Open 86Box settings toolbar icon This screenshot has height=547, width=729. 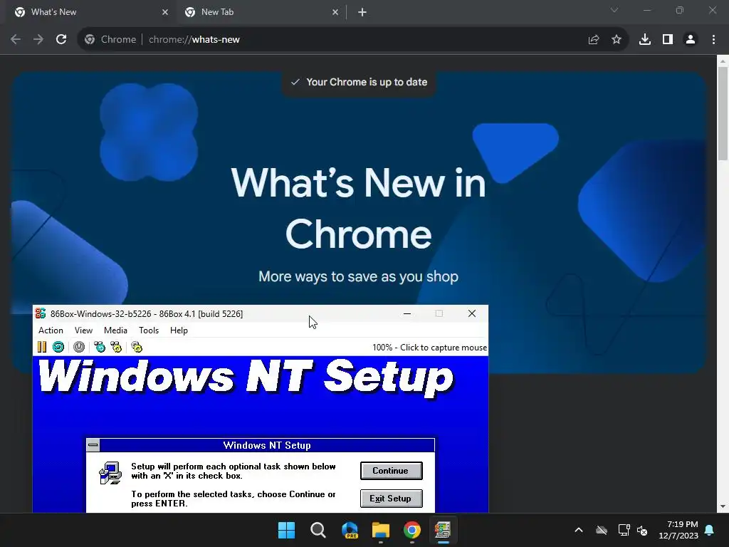click(137, 347)
